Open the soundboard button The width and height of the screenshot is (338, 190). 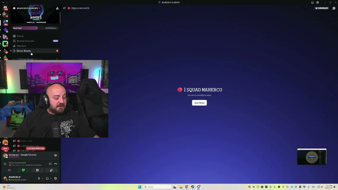click(51, 170)
